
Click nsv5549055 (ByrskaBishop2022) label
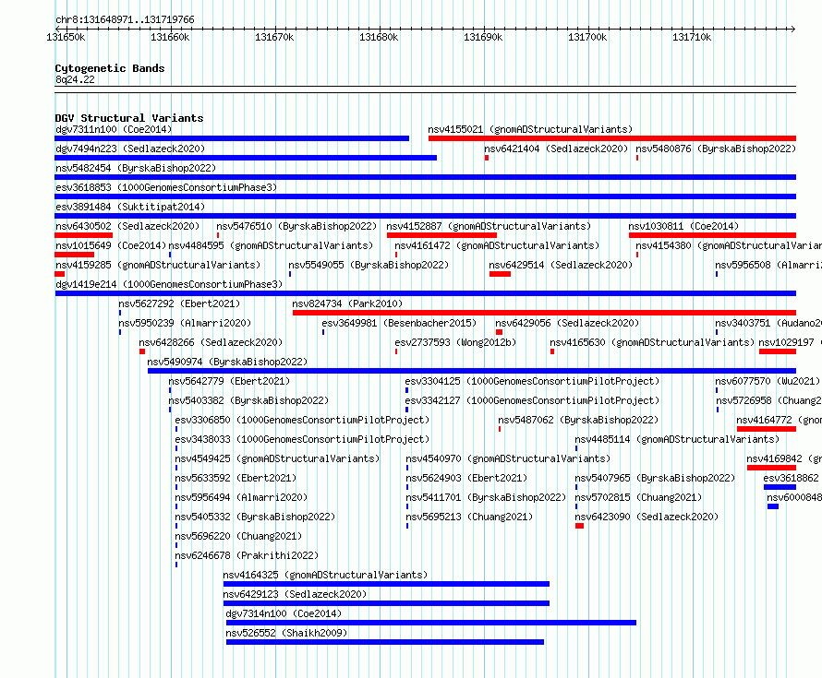(x=369, y=265)
